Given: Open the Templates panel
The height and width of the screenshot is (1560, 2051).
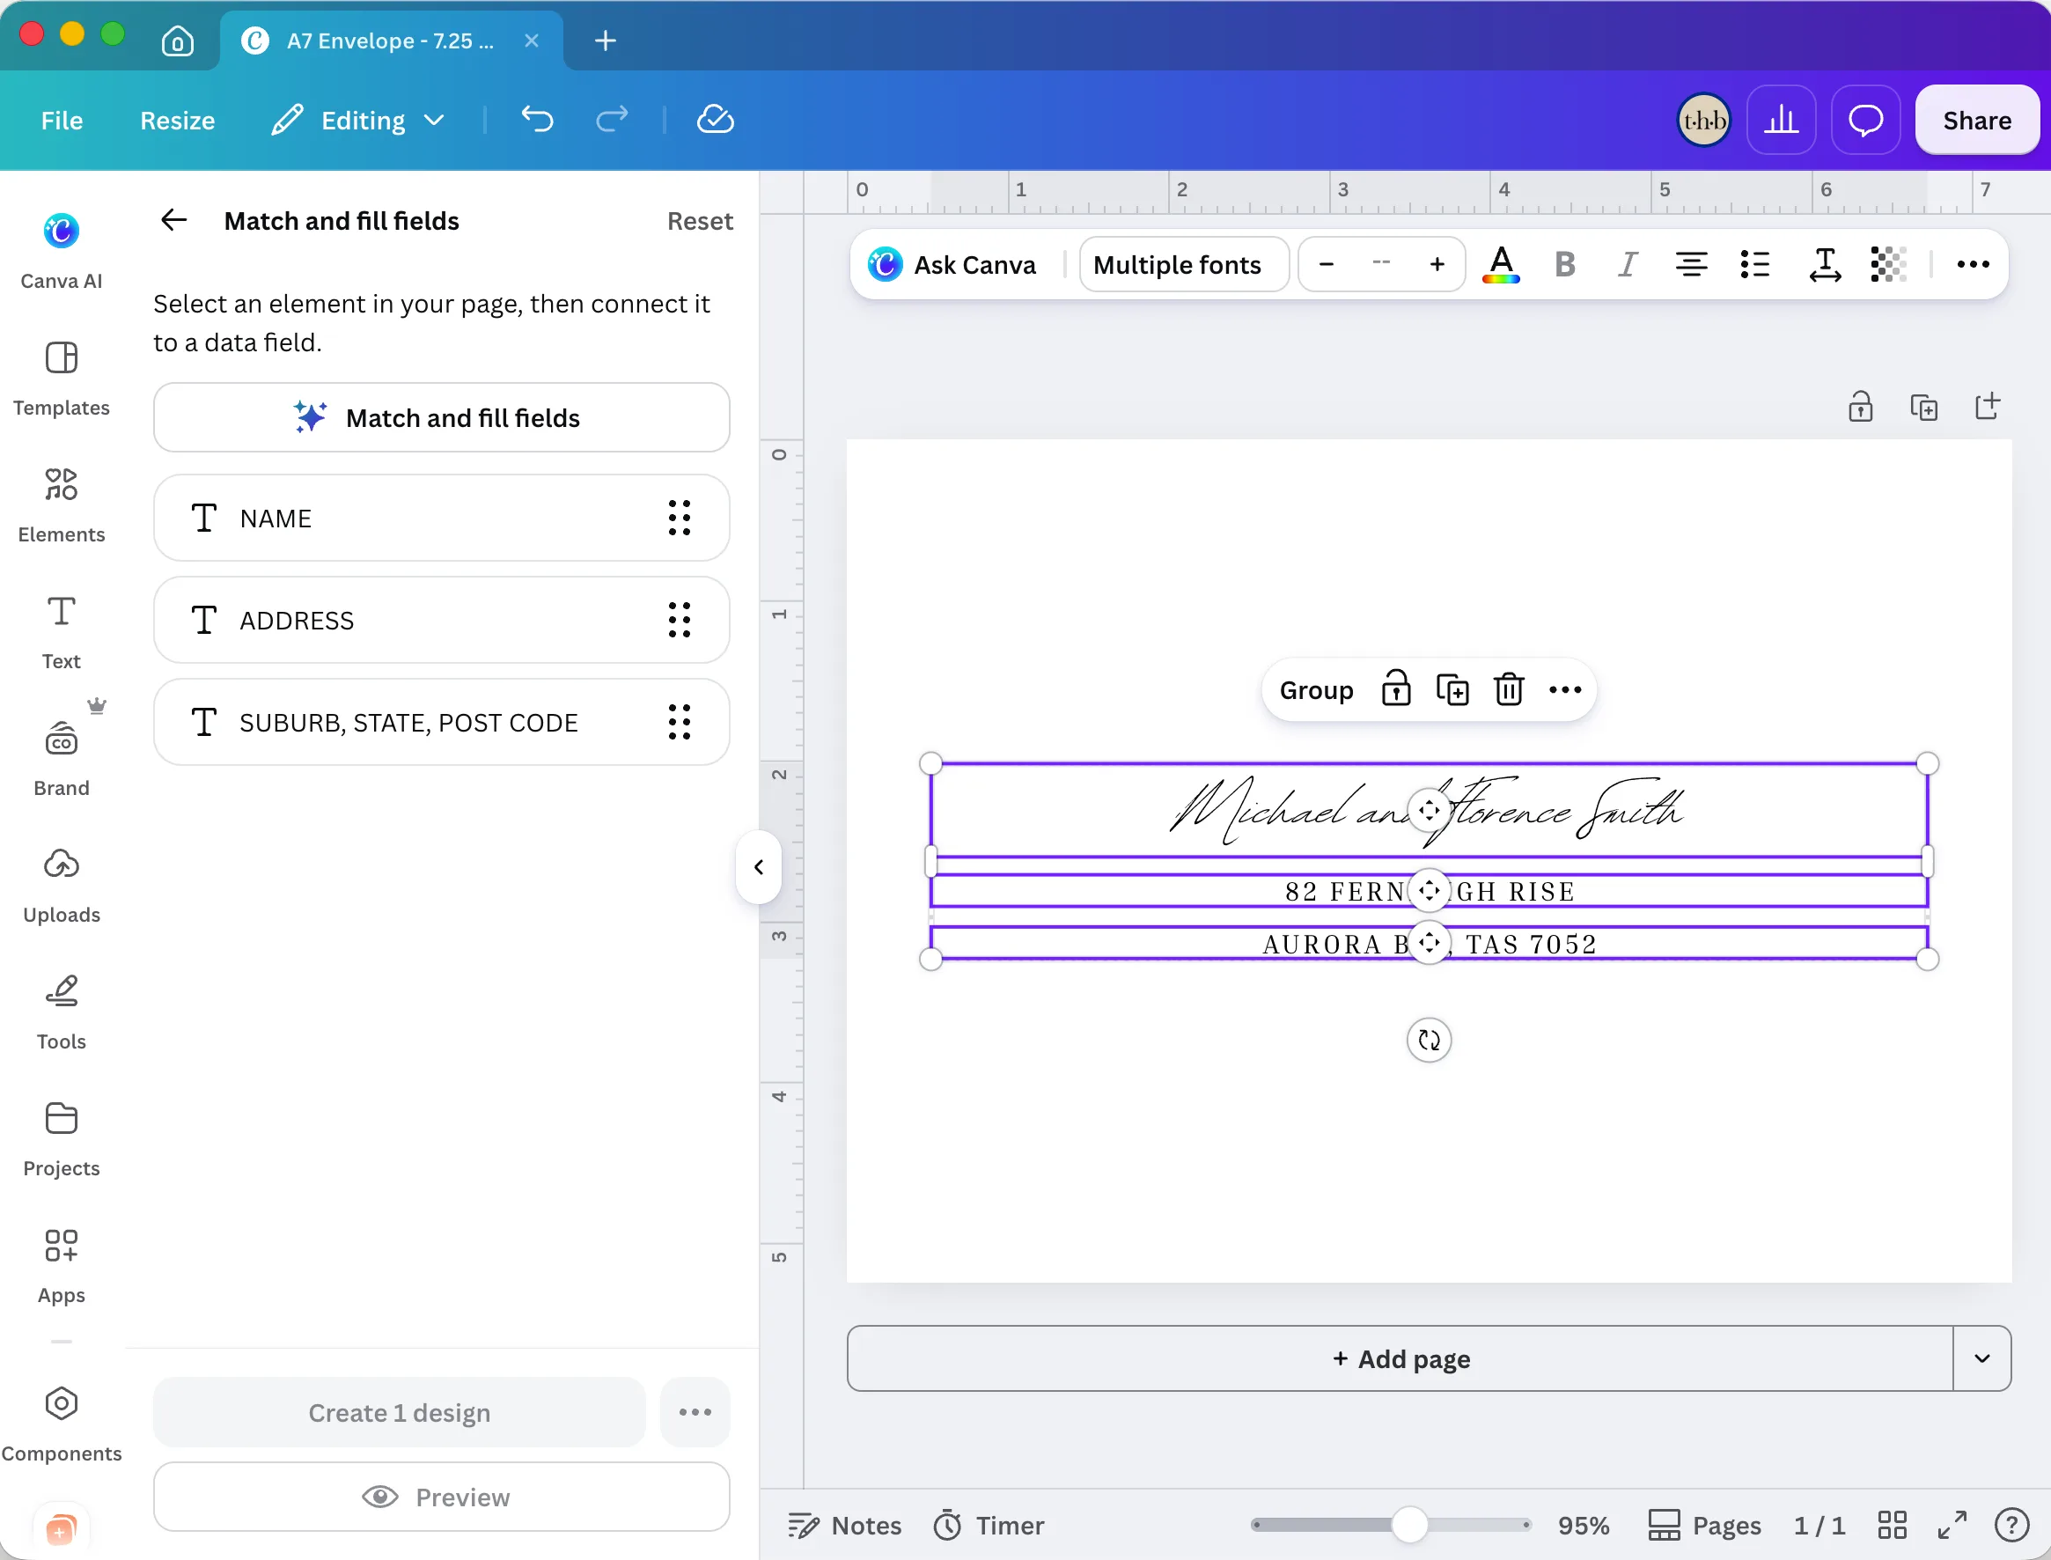Looking at the screenshot, I should (x=62, y=378).
